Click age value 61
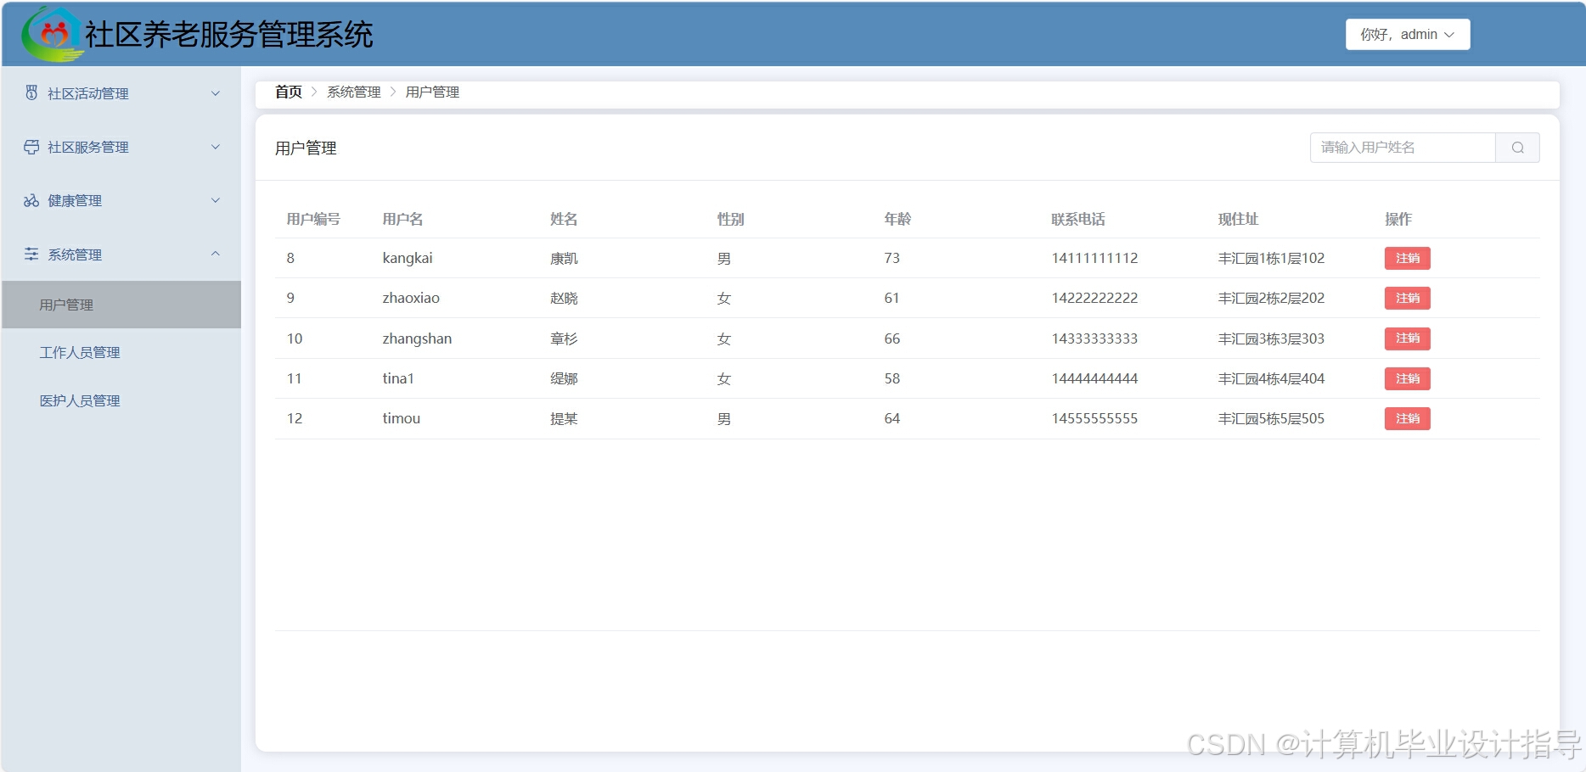 pyautogui.click(x=891, y=298)
